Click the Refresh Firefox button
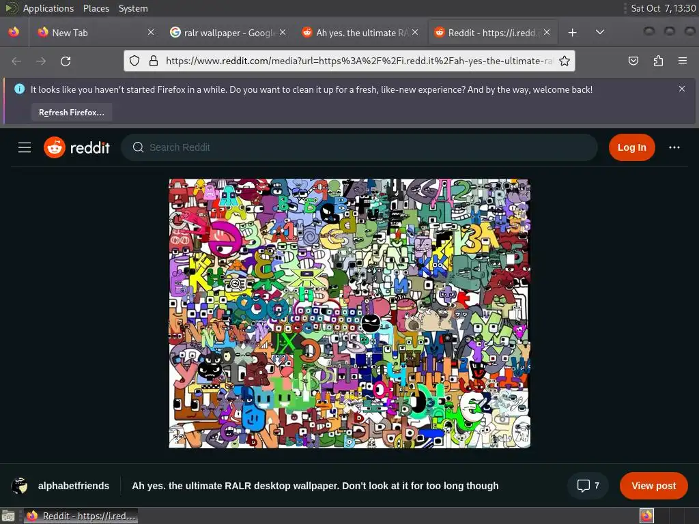The image size is (699, 524). [71, 113]
